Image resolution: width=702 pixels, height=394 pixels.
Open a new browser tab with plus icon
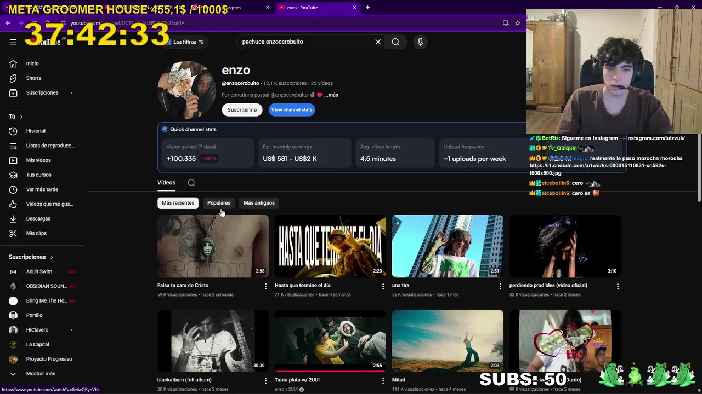pos(367,8)
